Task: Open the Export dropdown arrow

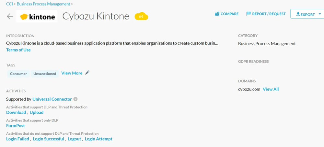Action: point(320,14)
